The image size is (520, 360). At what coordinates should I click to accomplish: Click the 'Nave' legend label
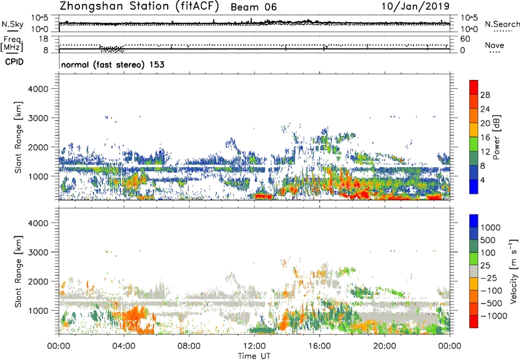(494, 45)
